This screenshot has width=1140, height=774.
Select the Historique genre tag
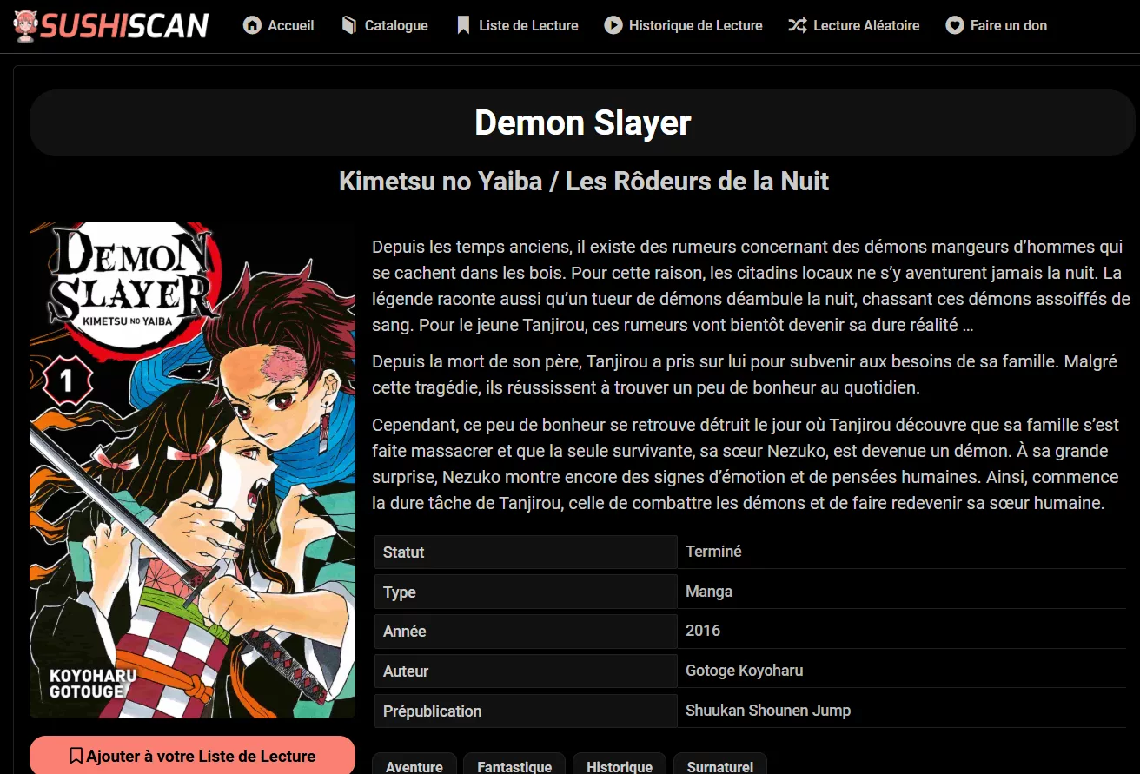tap(620, 764)
